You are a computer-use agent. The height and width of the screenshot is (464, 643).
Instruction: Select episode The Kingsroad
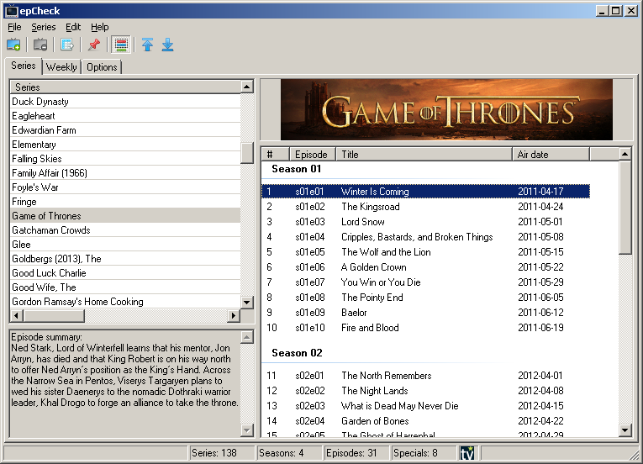[425, 207]
